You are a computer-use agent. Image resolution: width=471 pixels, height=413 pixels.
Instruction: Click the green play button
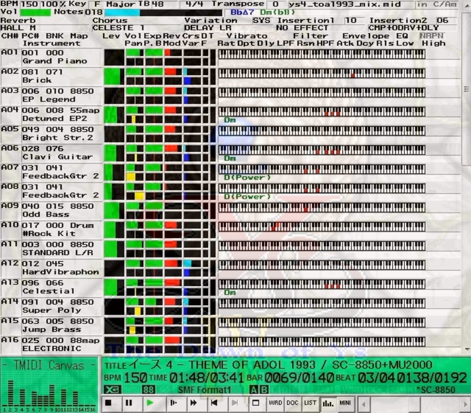click(150, 403)
